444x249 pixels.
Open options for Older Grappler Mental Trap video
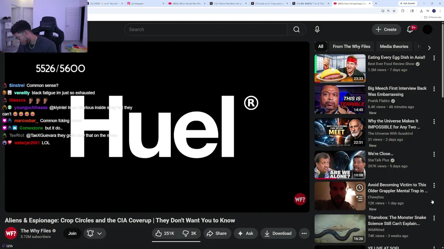point(434,185)
